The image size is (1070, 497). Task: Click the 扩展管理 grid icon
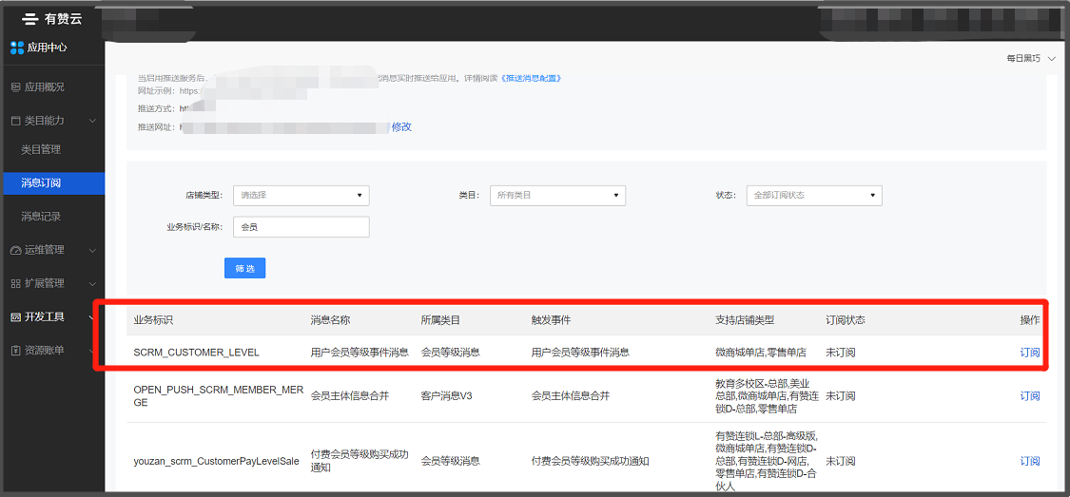click(16, 283)
